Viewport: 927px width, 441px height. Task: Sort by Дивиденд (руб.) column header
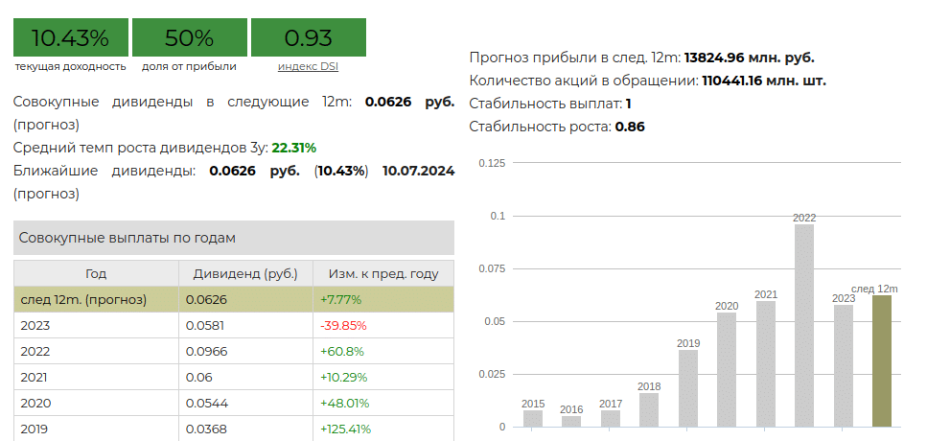click(245, 273)
